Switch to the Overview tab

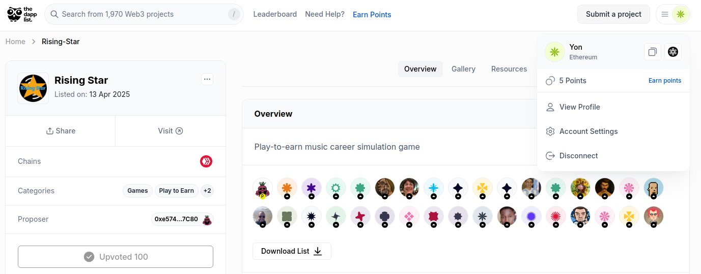coord(420,69)
